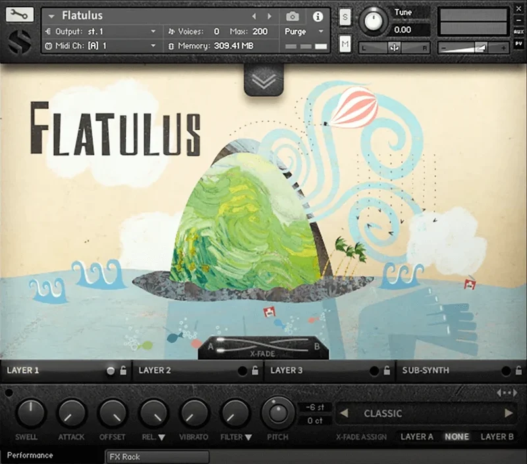This screenshot has width=527, height=464.
Task: Open the CLASSIC sound selector
Action: [x=426, y=413]
